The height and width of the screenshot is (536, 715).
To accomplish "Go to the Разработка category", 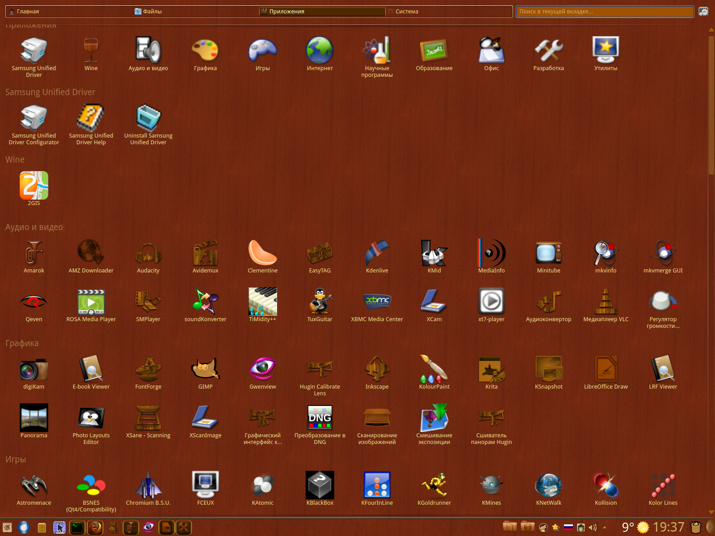I will [549, 54].
